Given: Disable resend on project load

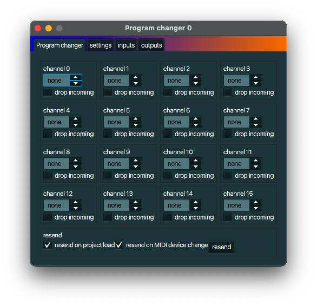Looking at the screenshot, I should (x=48, y=245).
